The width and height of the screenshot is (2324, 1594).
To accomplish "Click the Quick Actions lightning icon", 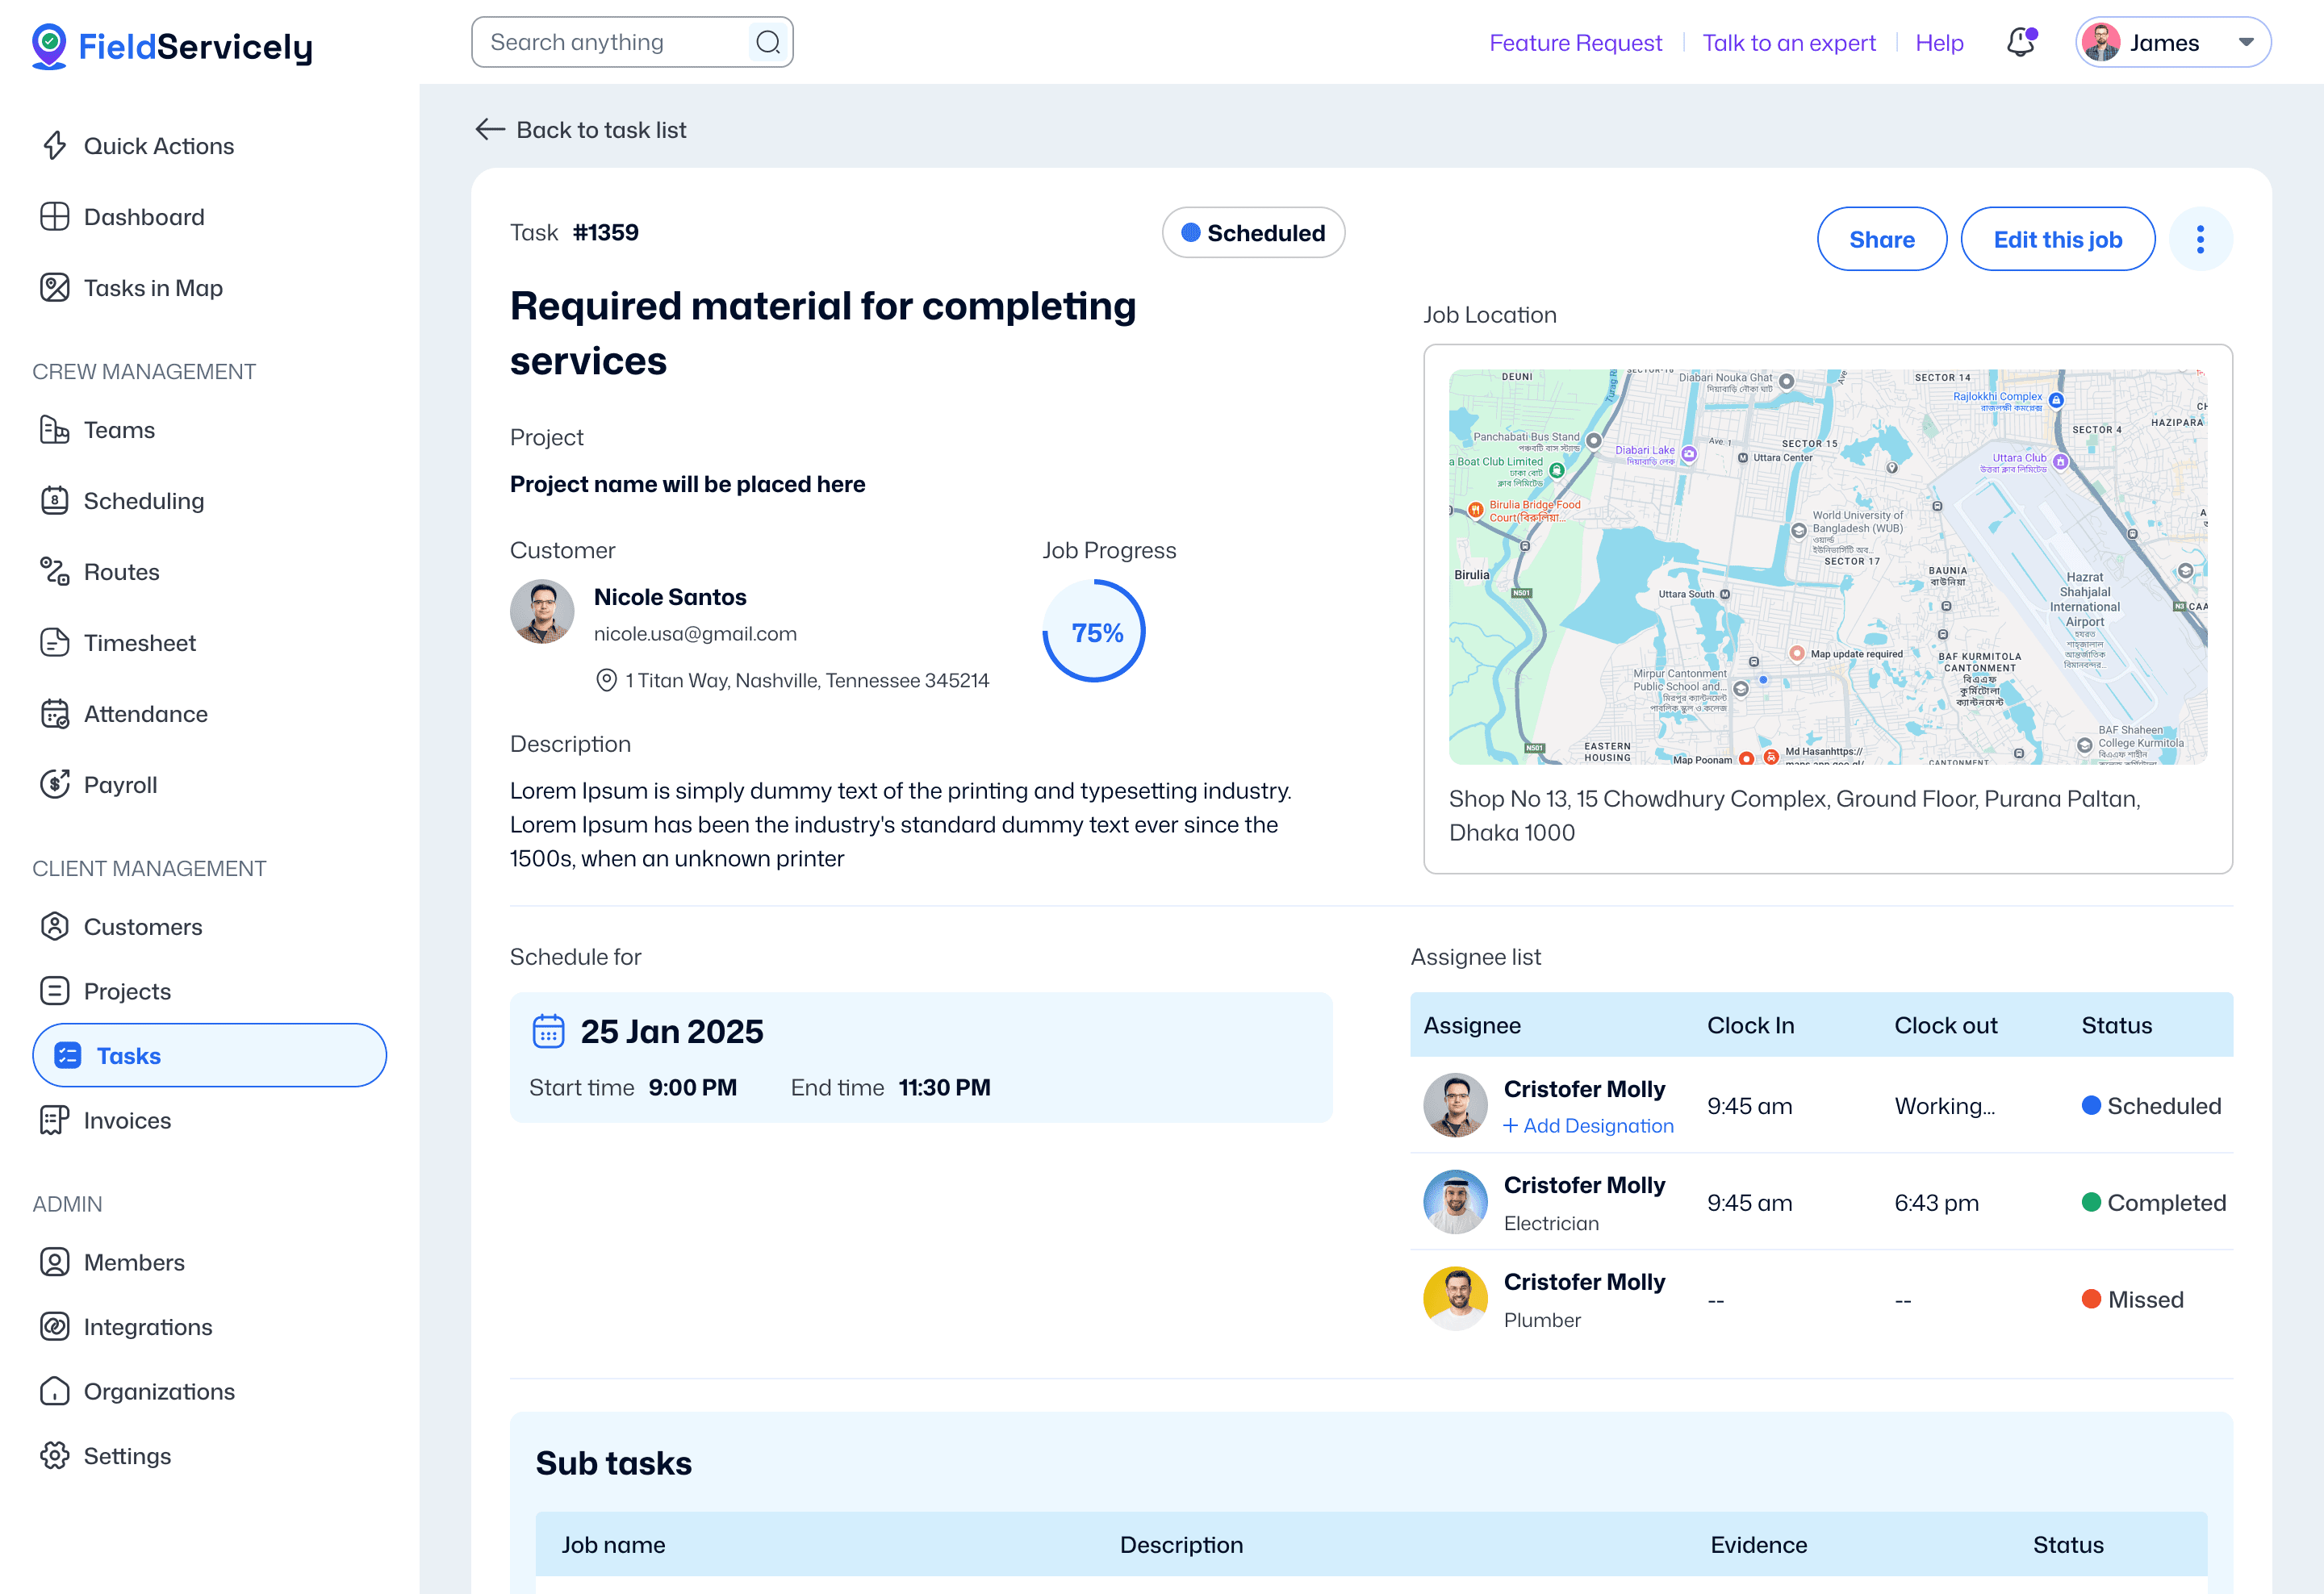I will [55, 146].
